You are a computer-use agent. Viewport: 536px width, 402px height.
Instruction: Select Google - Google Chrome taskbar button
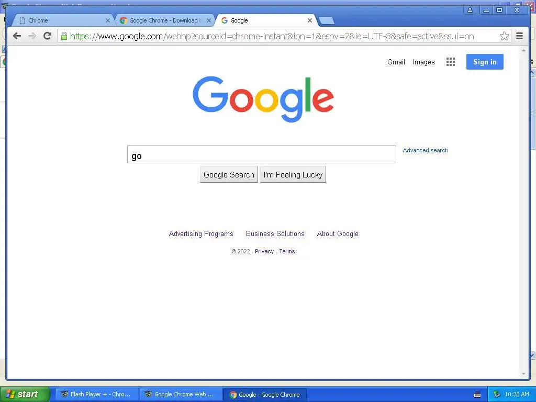(264, 394)
